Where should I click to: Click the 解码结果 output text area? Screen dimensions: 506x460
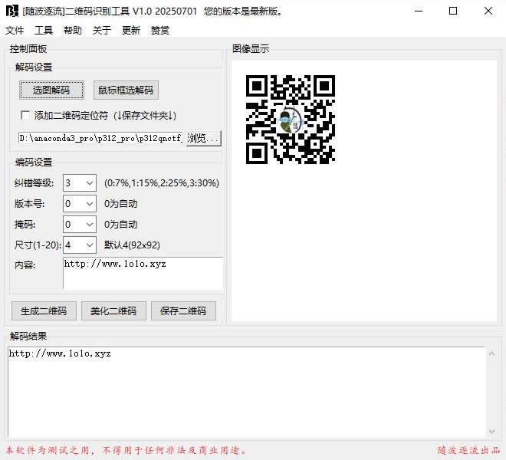(x=246, y=392)
